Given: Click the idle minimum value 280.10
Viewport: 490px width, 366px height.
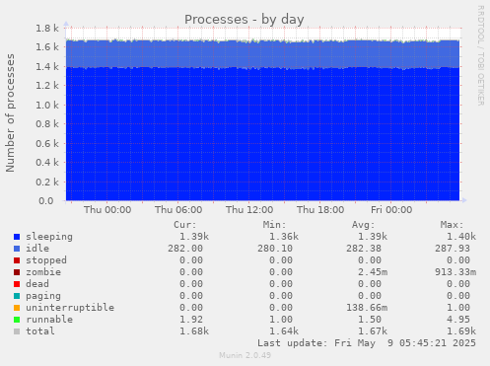Looking at the screenshot, I should (275, 249).
